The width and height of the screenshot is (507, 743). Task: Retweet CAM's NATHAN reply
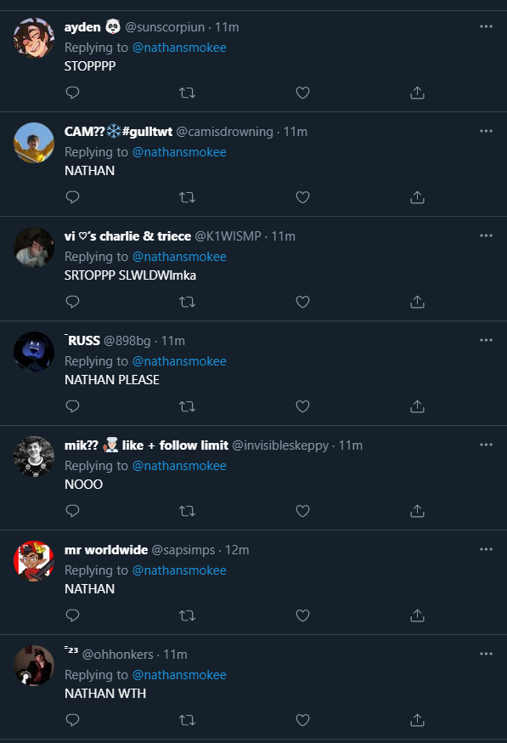point(188,197)
